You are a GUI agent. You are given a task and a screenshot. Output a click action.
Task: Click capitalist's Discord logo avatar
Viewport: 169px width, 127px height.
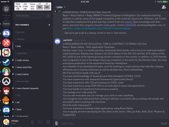[x=57, y=41]
